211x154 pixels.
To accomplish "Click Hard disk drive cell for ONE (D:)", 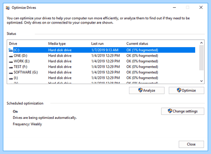I will point(60,56).
